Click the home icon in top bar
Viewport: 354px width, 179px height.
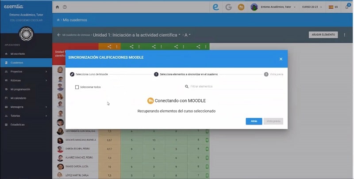[58, 7]
